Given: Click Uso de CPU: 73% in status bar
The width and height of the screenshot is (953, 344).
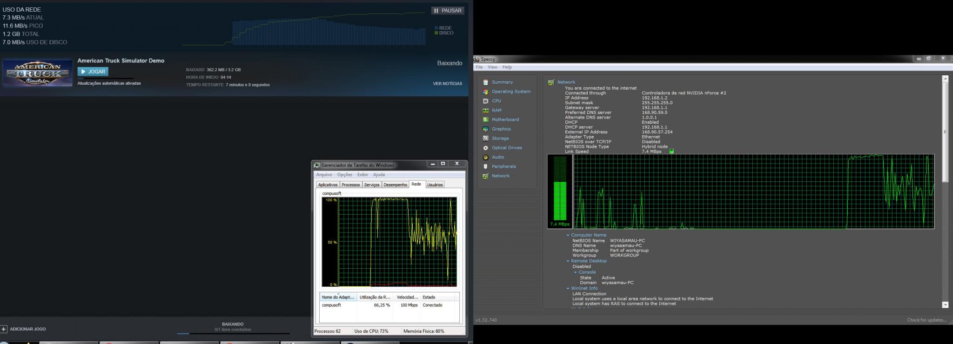Looking at the screenshot, I should pos(371,331).
